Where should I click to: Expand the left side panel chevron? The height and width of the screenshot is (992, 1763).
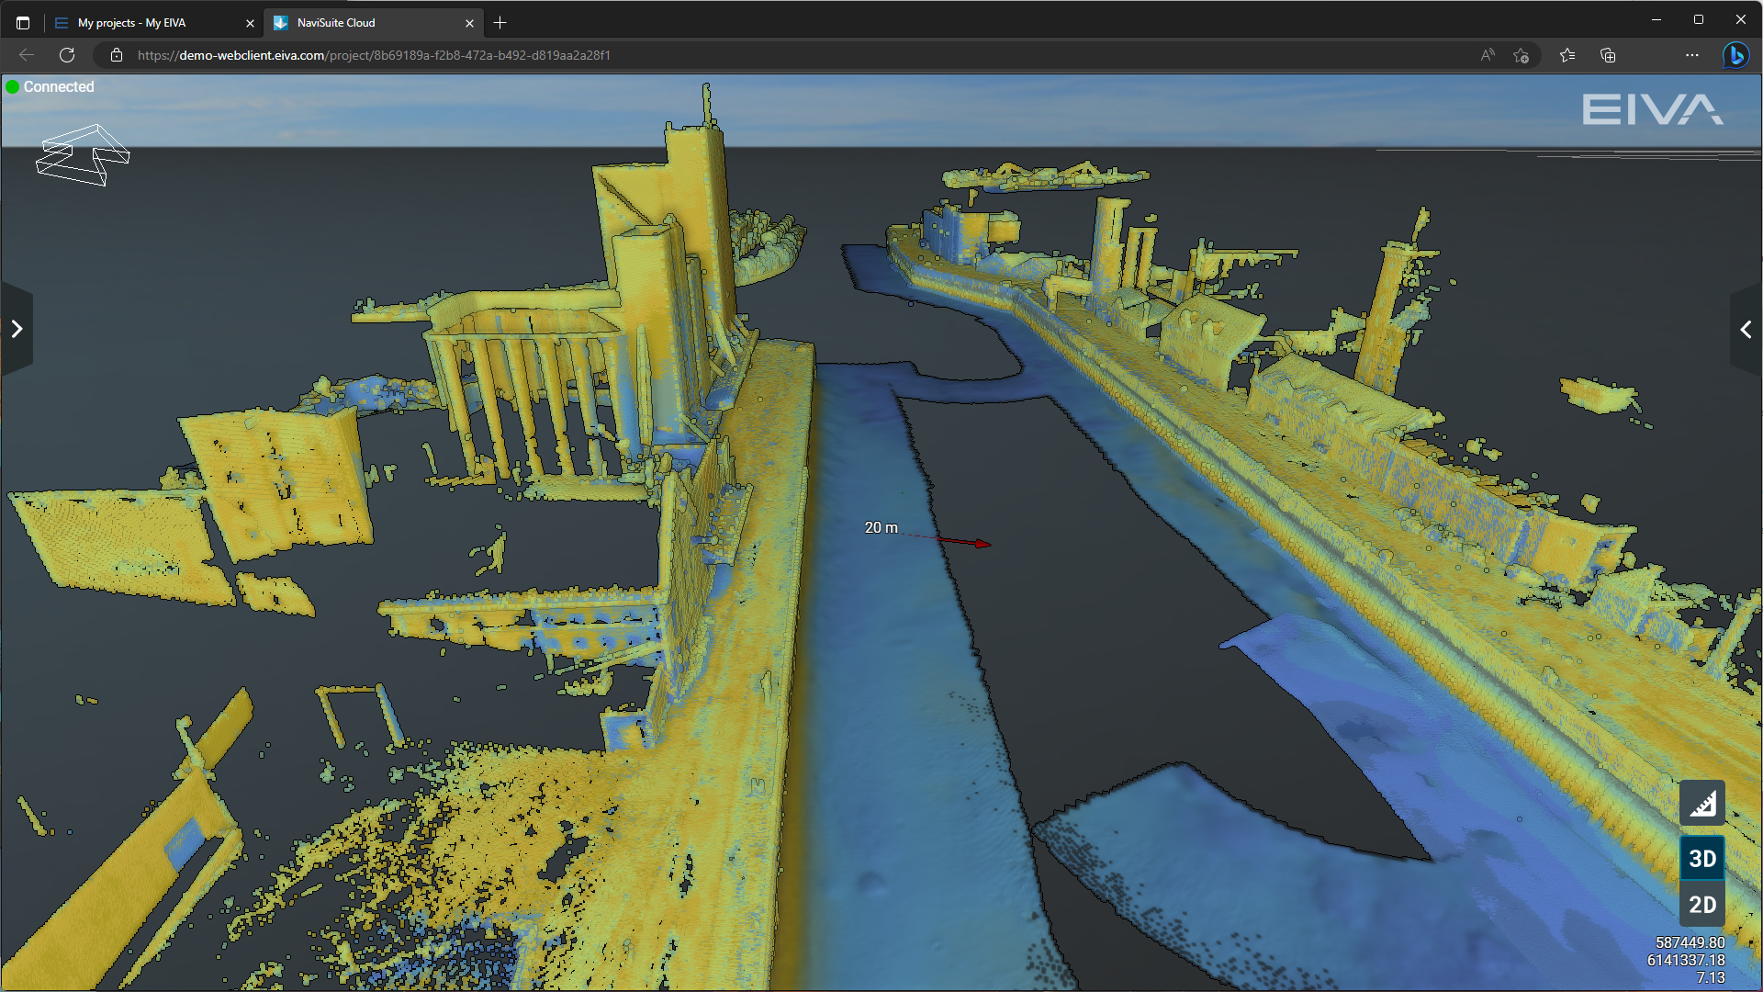[x=17, y=329]
